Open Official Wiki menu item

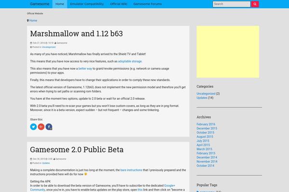point(118,4)
